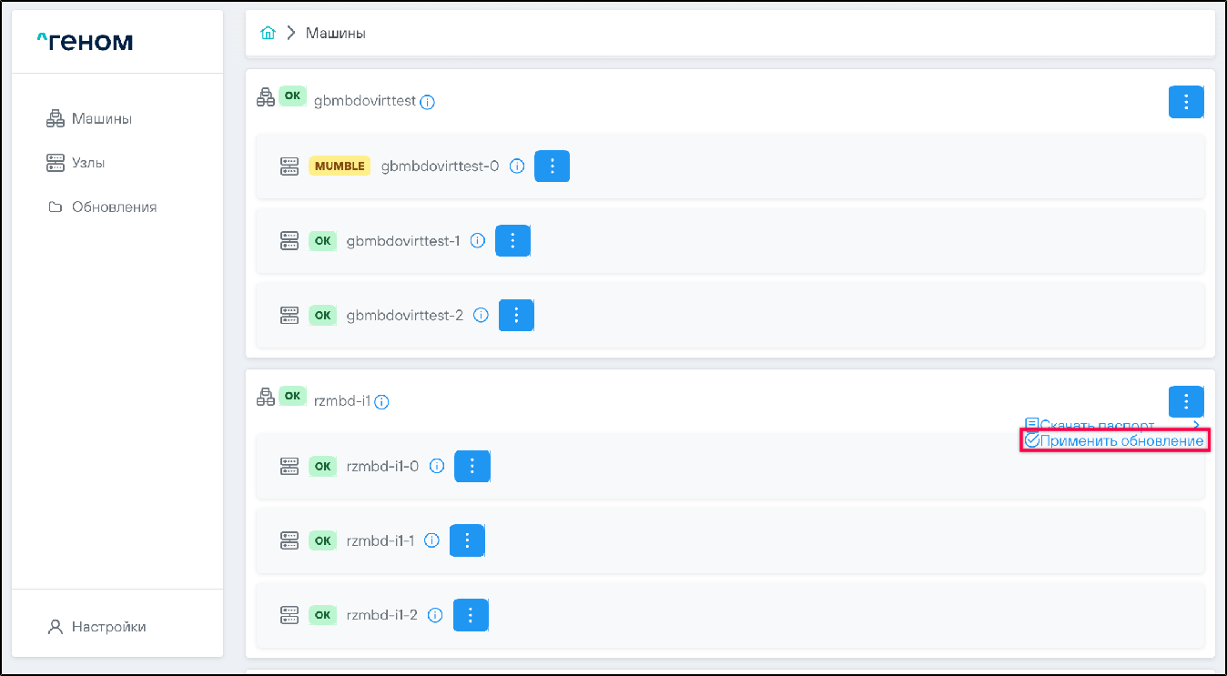This screenshot has width=1227, height=676.
Task: Select Применить обновление from the menu
Action: point(1114,441)
